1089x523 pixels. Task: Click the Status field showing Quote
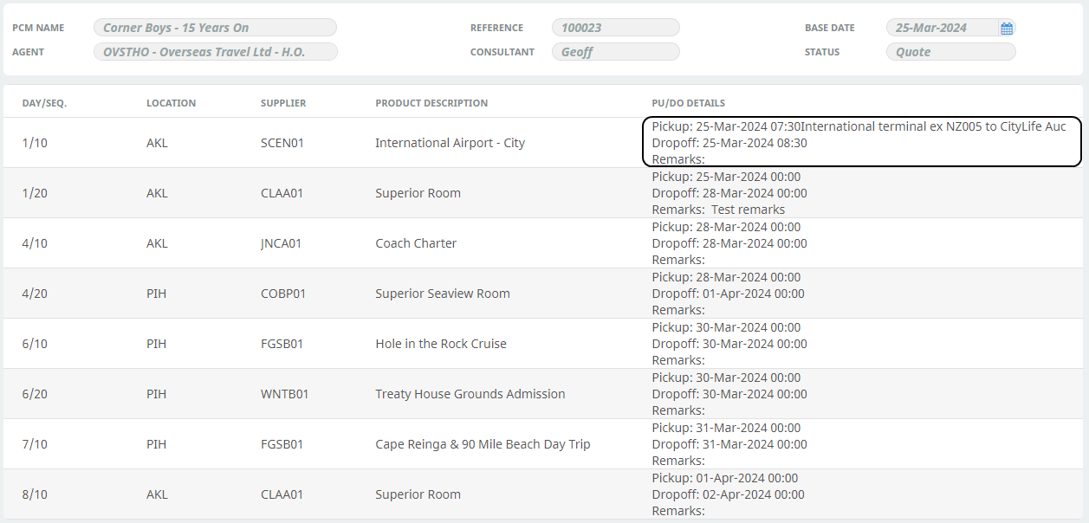point(950,52)
